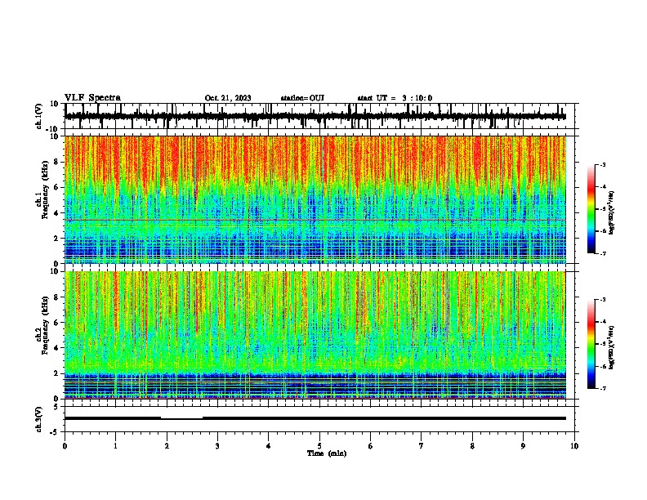Screen dimensions: 647x500
Task: Click the "2" kHz tick on ch.1 spectrogram
Action: (56, 239)
